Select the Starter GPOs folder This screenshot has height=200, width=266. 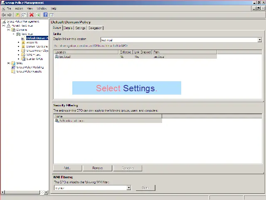pyautogui.click(x=34, y=59)
